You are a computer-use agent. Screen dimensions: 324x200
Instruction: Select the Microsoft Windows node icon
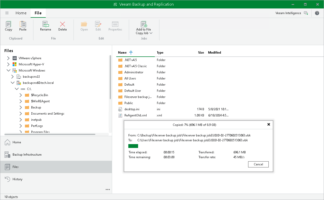pos(15,71)
